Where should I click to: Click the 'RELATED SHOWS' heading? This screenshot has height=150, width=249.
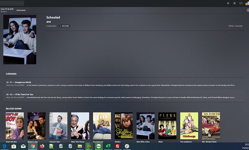[x=14, y=109]
